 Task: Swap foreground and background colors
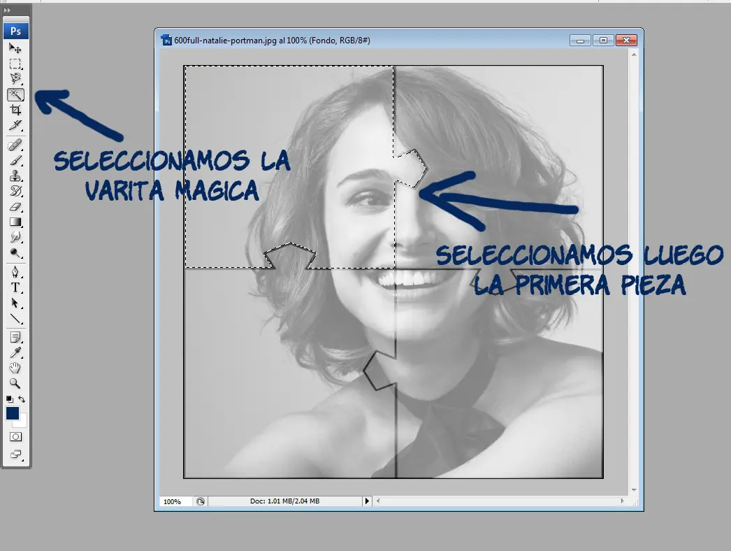click(22, 399)
